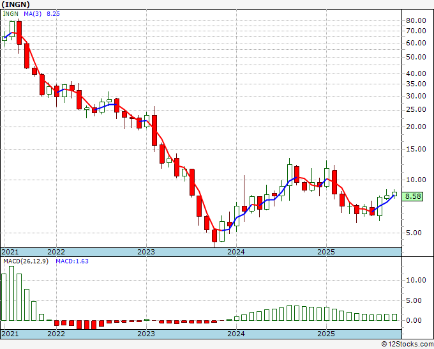Click the 35.00 price axis label
Screen dimensions: 434x349
[416, 84]
